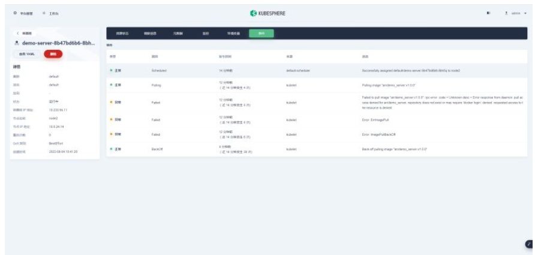Viewport: 535px width, 255px height.
Task: Select the green 事件 events tab
Action: click(x=262, y=34)
